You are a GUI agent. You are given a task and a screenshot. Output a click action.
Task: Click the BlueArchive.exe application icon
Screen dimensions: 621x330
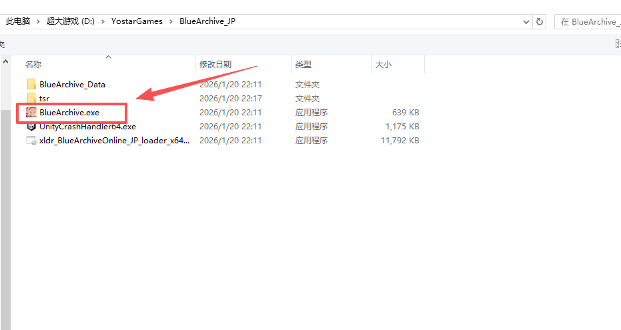tap(31, 113)
